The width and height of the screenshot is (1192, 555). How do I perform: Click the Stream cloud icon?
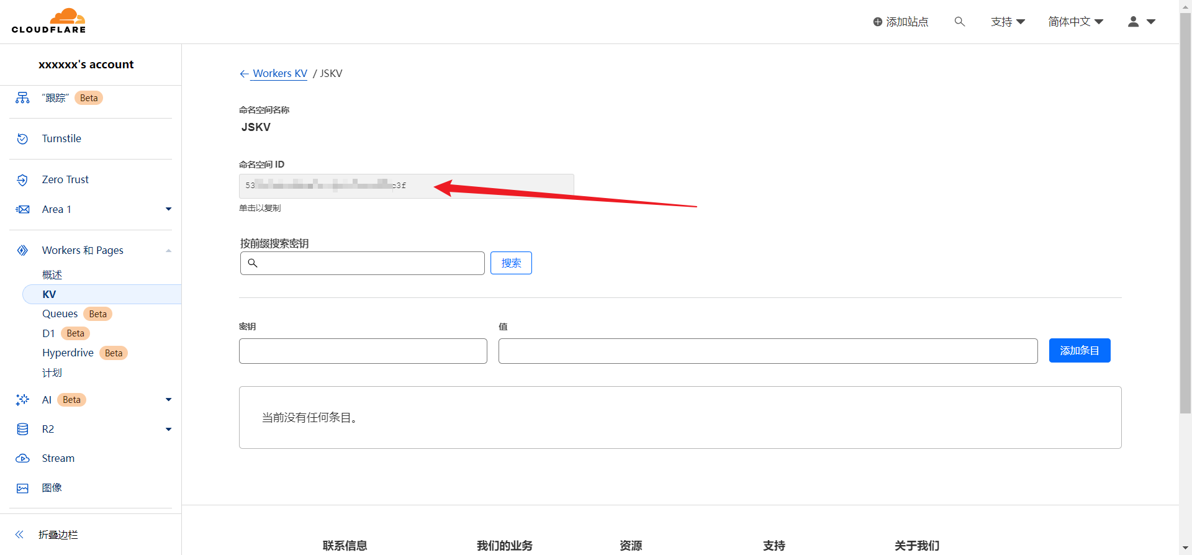(x=22, y=458)
